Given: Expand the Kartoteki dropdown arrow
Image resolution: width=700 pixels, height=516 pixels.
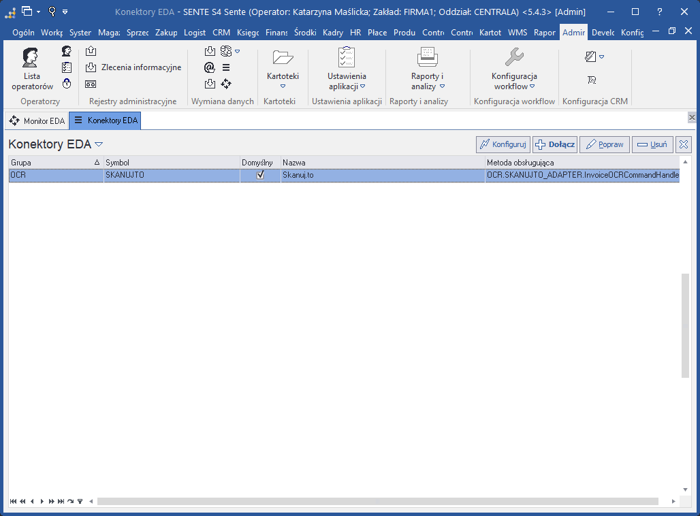Looking at the screenshot, I should pos(283,86).
